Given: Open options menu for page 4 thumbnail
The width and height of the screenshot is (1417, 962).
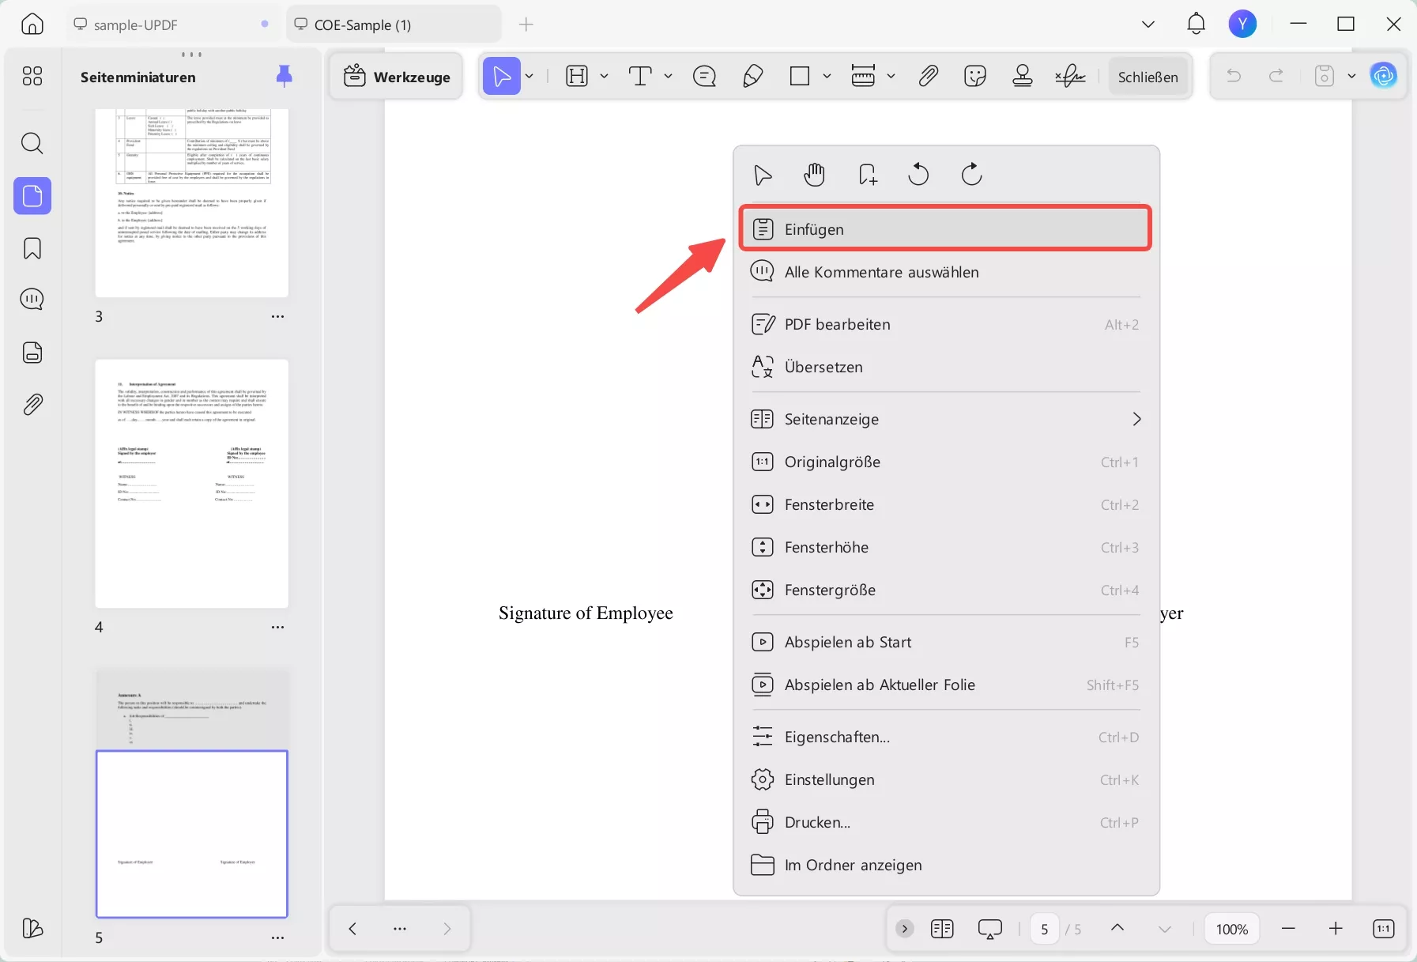Looking at the screenshot, I should [278, 627].
